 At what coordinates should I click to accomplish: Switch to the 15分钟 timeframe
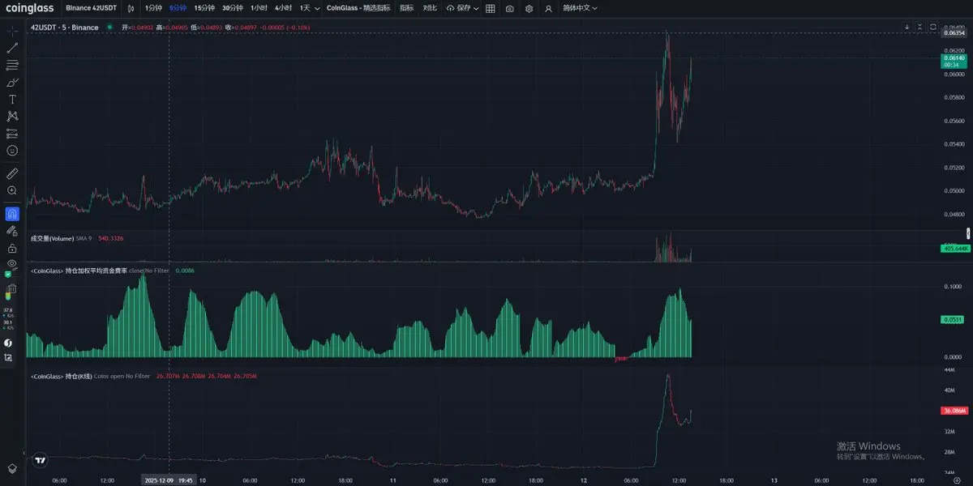coord(204,8)
